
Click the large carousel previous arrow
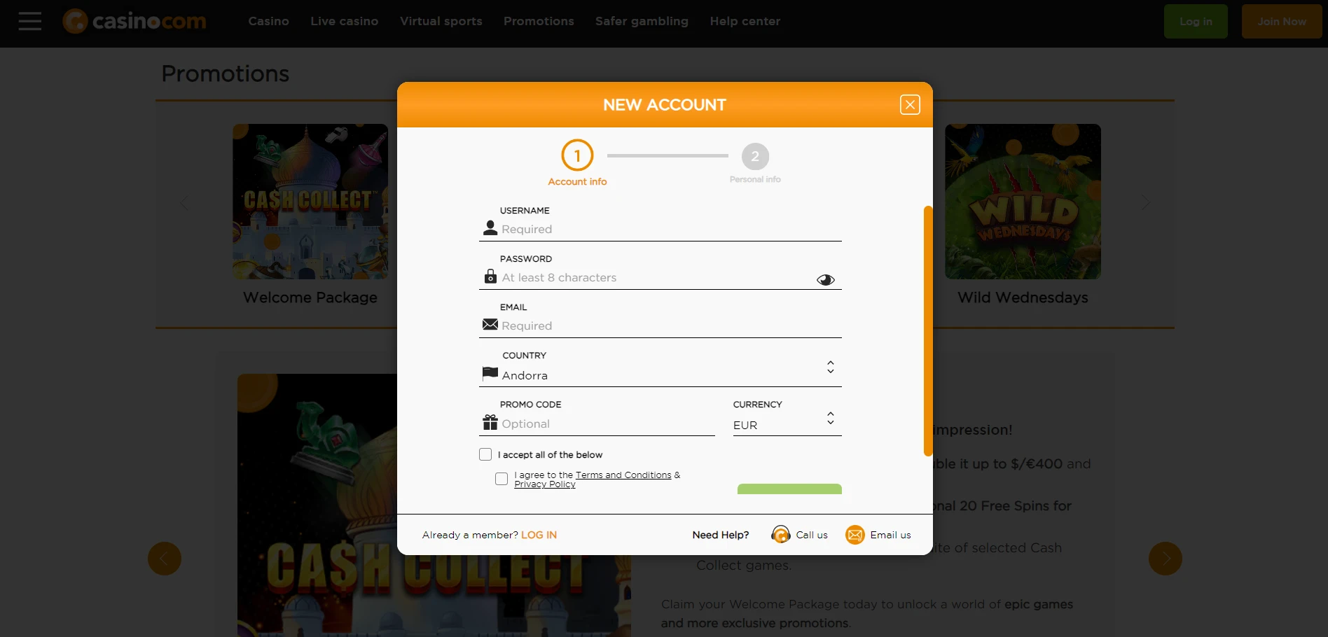(x=165, y=559)
